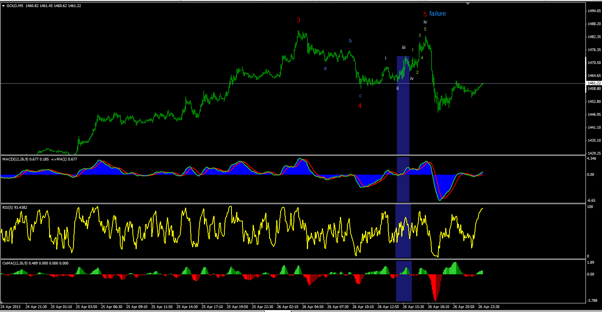The image size is (602, 312).
Task: Click the '25 Apr 01:10' time axis label
Action: pyautogui.click(x=62, y=307)
